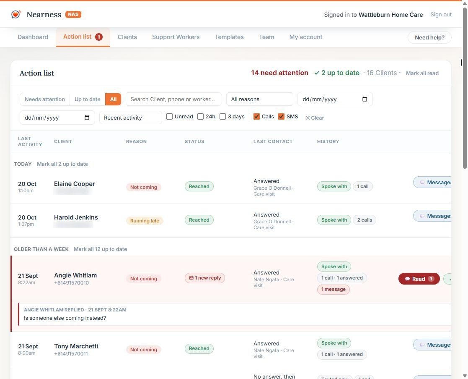The height and width of the screenshot is (379, 468).
Task: Open Messages for Harold Jenkins
Action: 432,216
